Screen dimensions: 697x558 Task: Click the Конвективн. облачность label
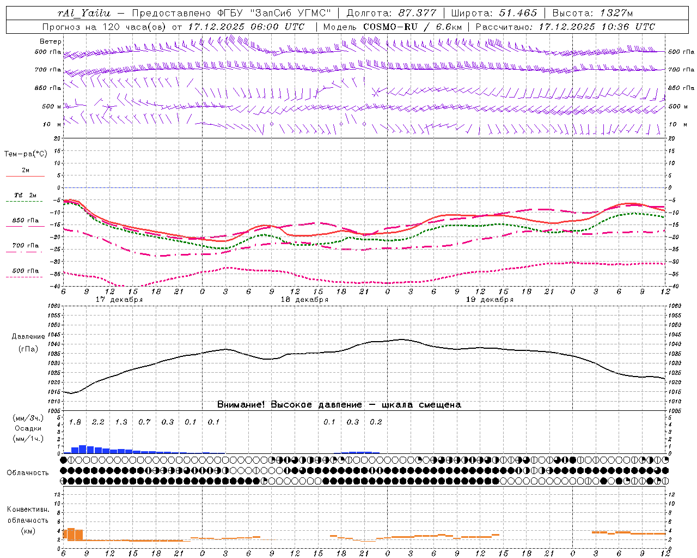(x=28, y=515)
